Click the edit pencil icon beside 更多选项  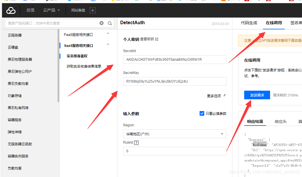[224, 96]
